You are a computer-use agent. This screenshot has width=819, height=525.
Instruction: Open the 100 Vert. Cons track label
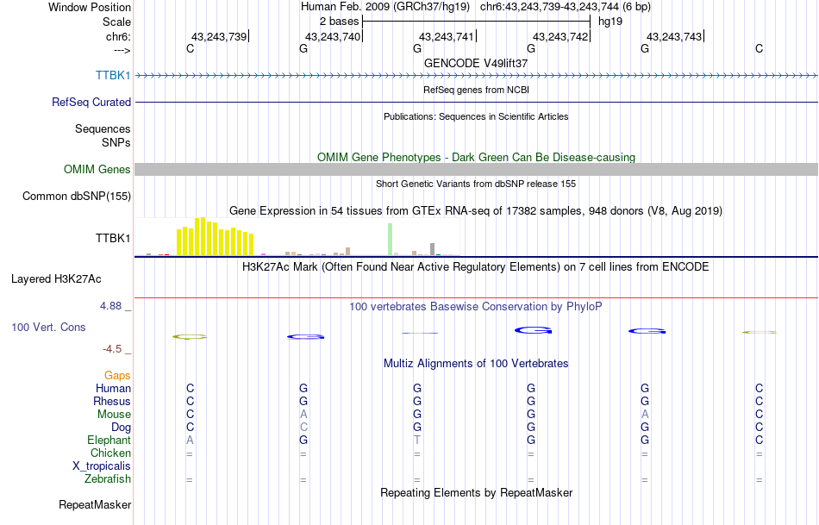[x=48, y=327]
